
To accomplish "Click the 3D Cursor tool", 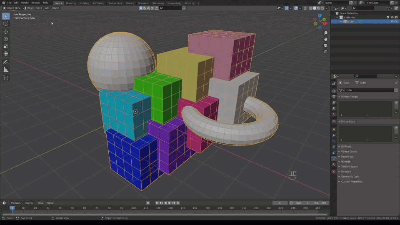I will pos(6,23).
